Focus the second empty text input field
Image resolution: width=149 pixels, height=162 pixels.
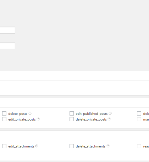(7, 46)
